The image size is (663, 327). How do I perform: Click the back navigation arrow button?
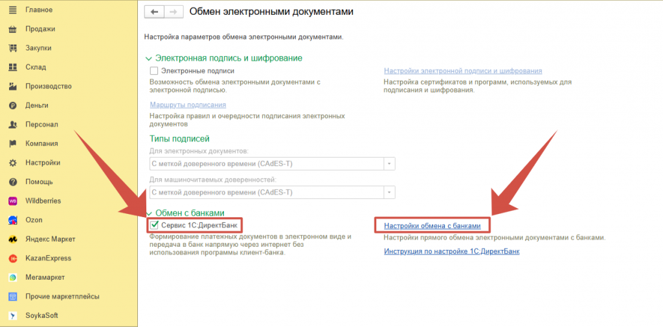(x=154, y=12)
